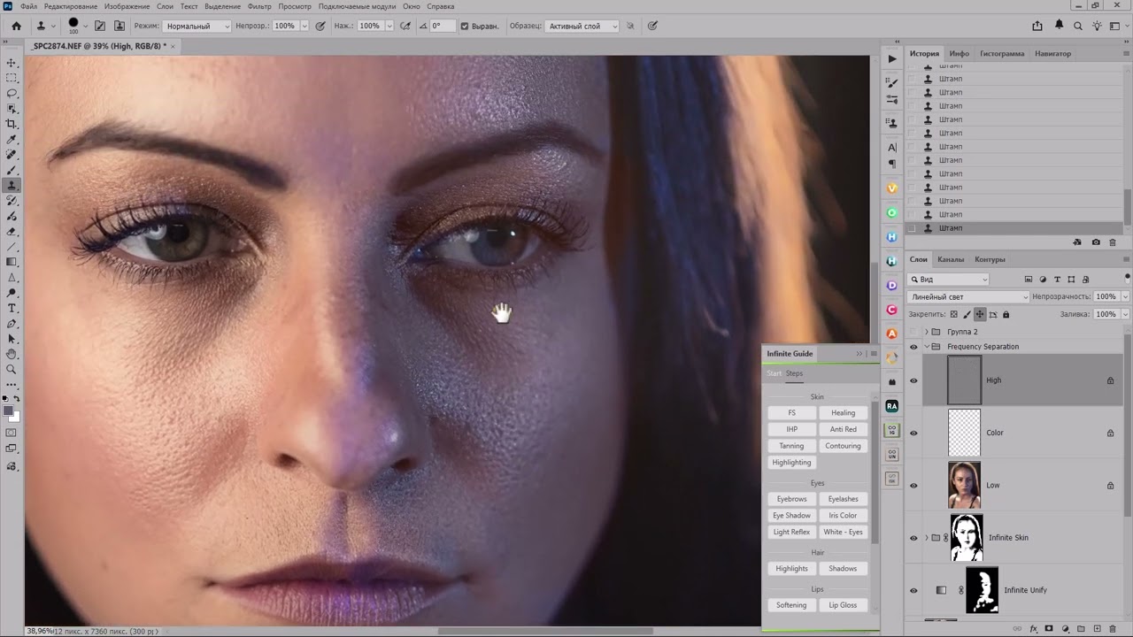Click the Low layer thumbnail
Viewport: 1133px width, 637px height.
click(965, 485)
